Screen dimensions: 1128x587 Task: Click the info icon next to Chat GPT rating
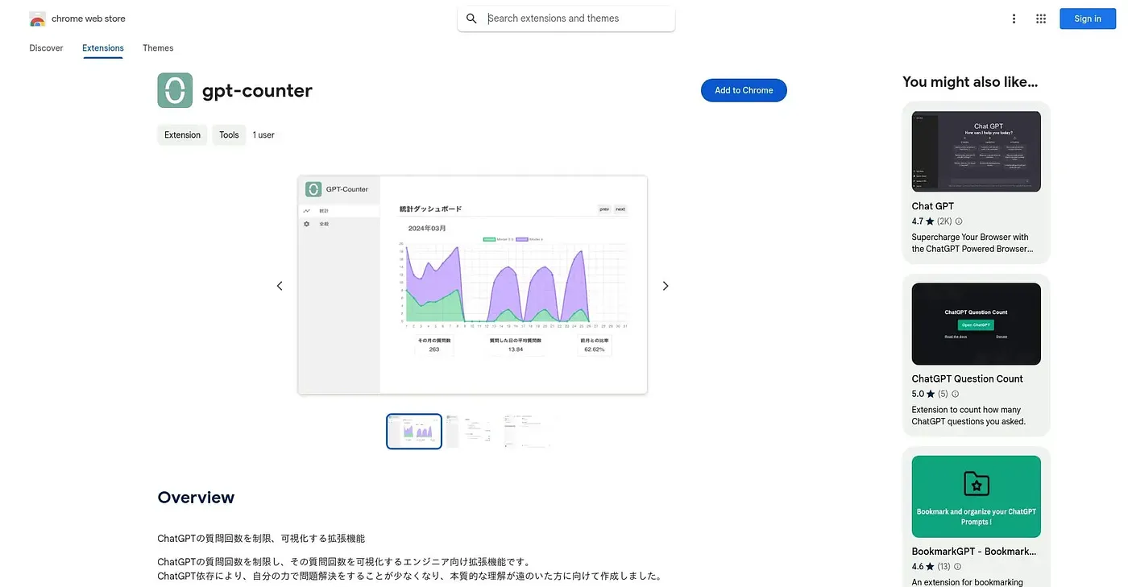pyautogui.click(x=959, y=221)
